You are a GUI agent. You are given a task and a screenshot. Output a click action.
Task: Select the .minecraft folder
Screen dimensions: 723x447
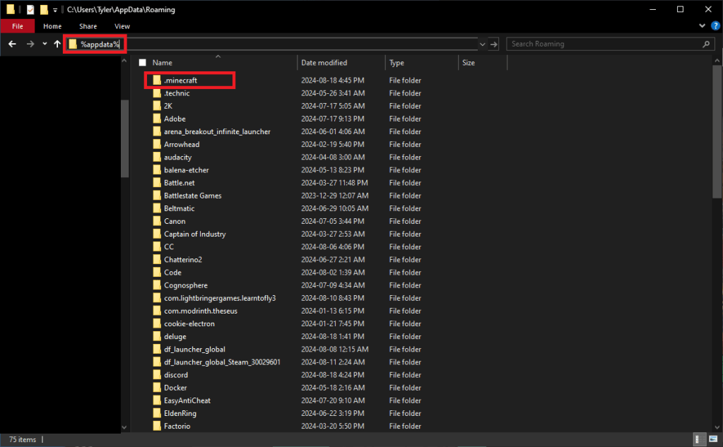(x=180, y=81)
